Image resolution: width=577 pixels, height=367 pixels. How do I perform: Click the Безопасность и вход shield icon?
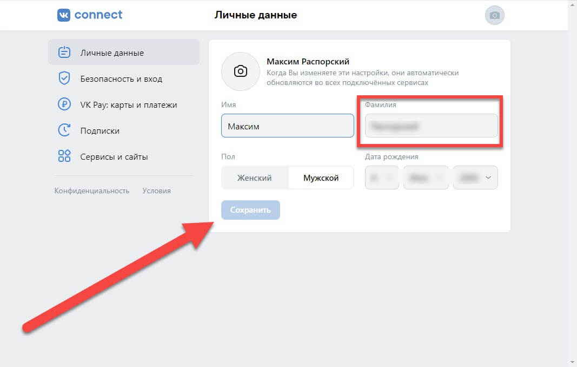pos(64,78)
